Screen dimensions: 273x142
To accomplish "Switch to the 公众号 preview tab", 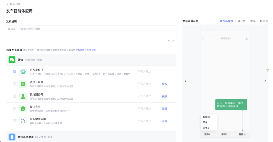I will tap(241, 21).
